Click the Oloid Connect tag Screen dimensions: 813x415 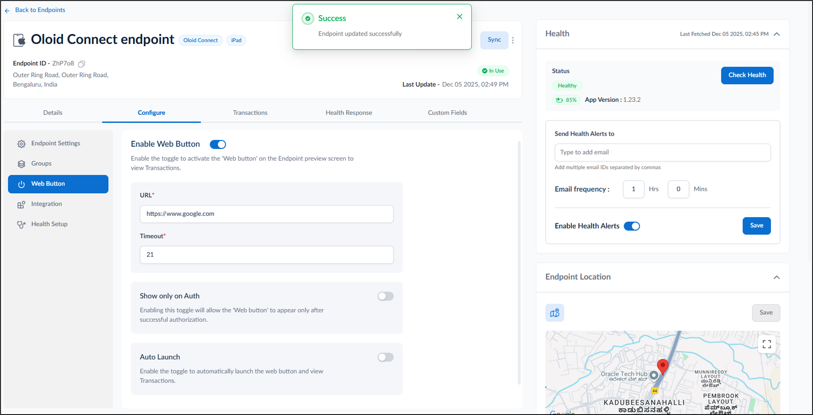200,40
